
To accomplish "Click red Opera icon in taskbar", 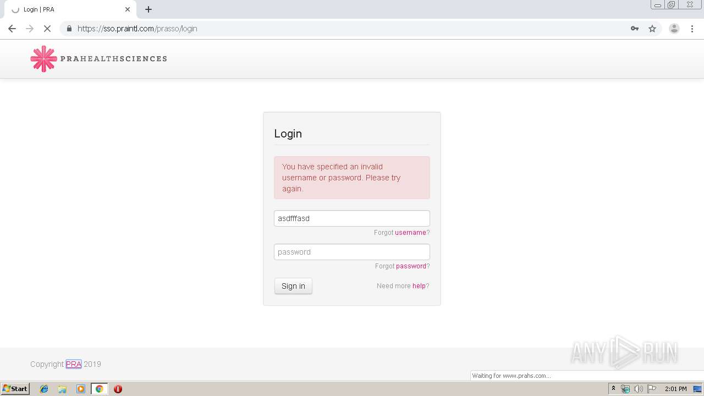I will pyautogui.click(x=118, y=389).
